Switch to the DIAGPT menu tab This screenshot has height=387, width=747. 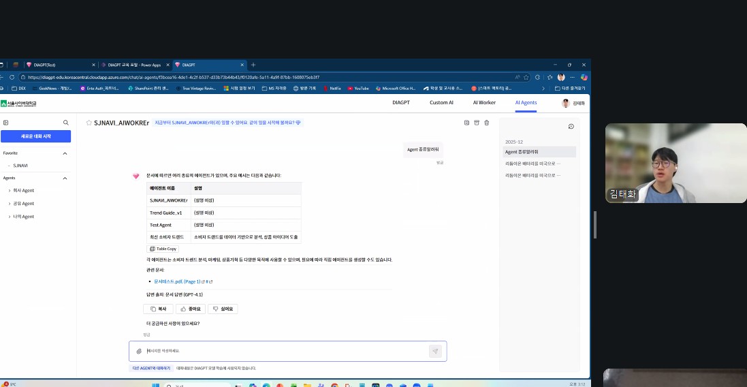point(401,102)
